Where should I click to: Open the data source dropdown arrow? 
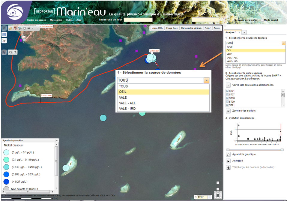(283, 43)
